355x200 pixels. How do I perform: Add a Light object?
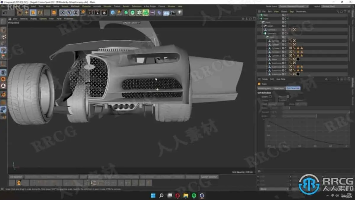coord(180,12)
